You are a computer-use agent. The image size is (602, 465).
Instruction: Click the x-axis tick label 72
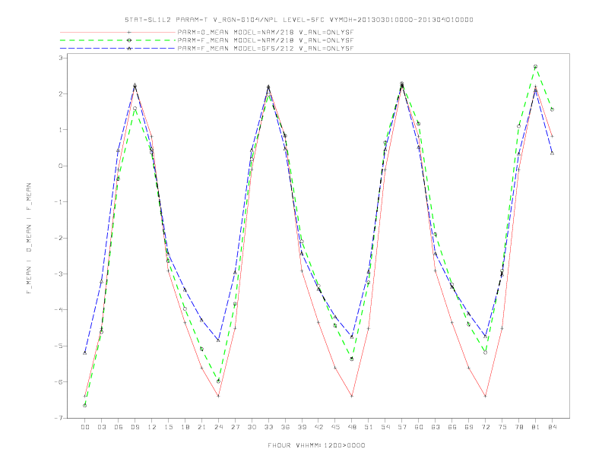click(x=485, y=427)
